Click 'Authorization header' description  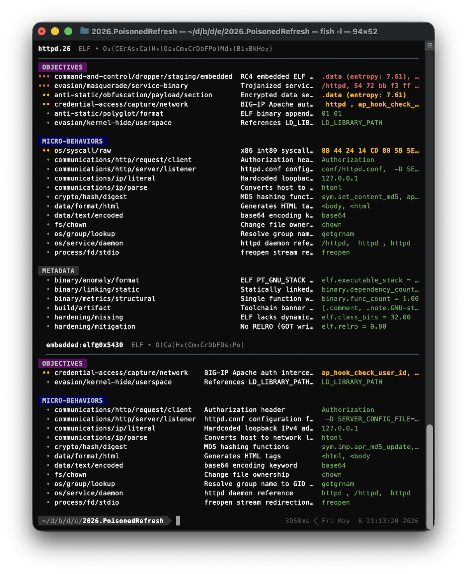click(x=244, y=410)
